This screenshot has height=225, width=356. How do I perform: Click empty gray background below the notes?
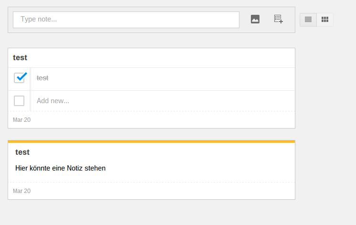[151, 213]
